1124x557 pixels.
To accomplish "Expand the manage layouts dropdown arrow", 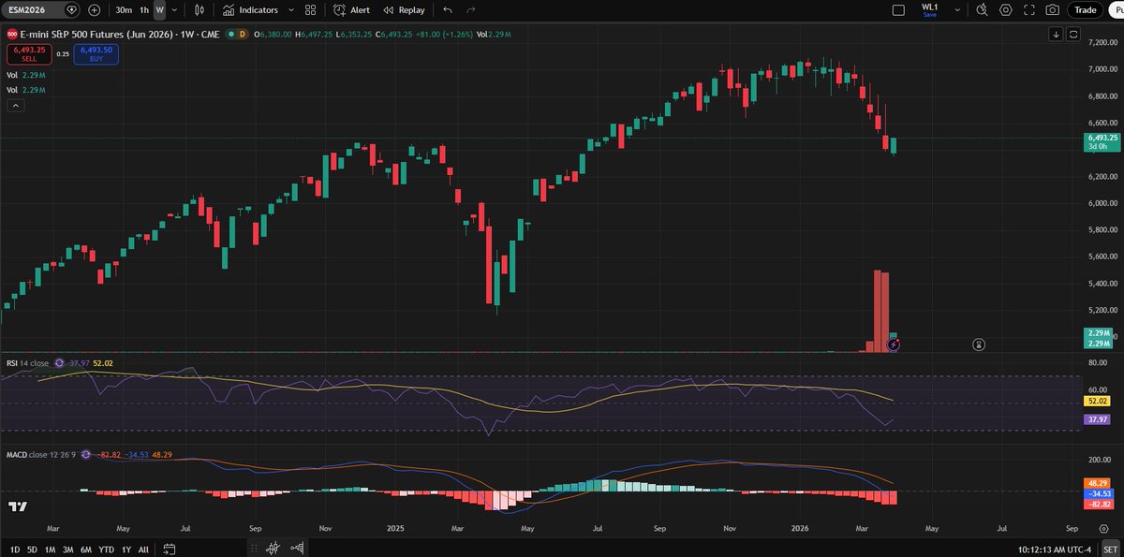I will coord(955,9).
